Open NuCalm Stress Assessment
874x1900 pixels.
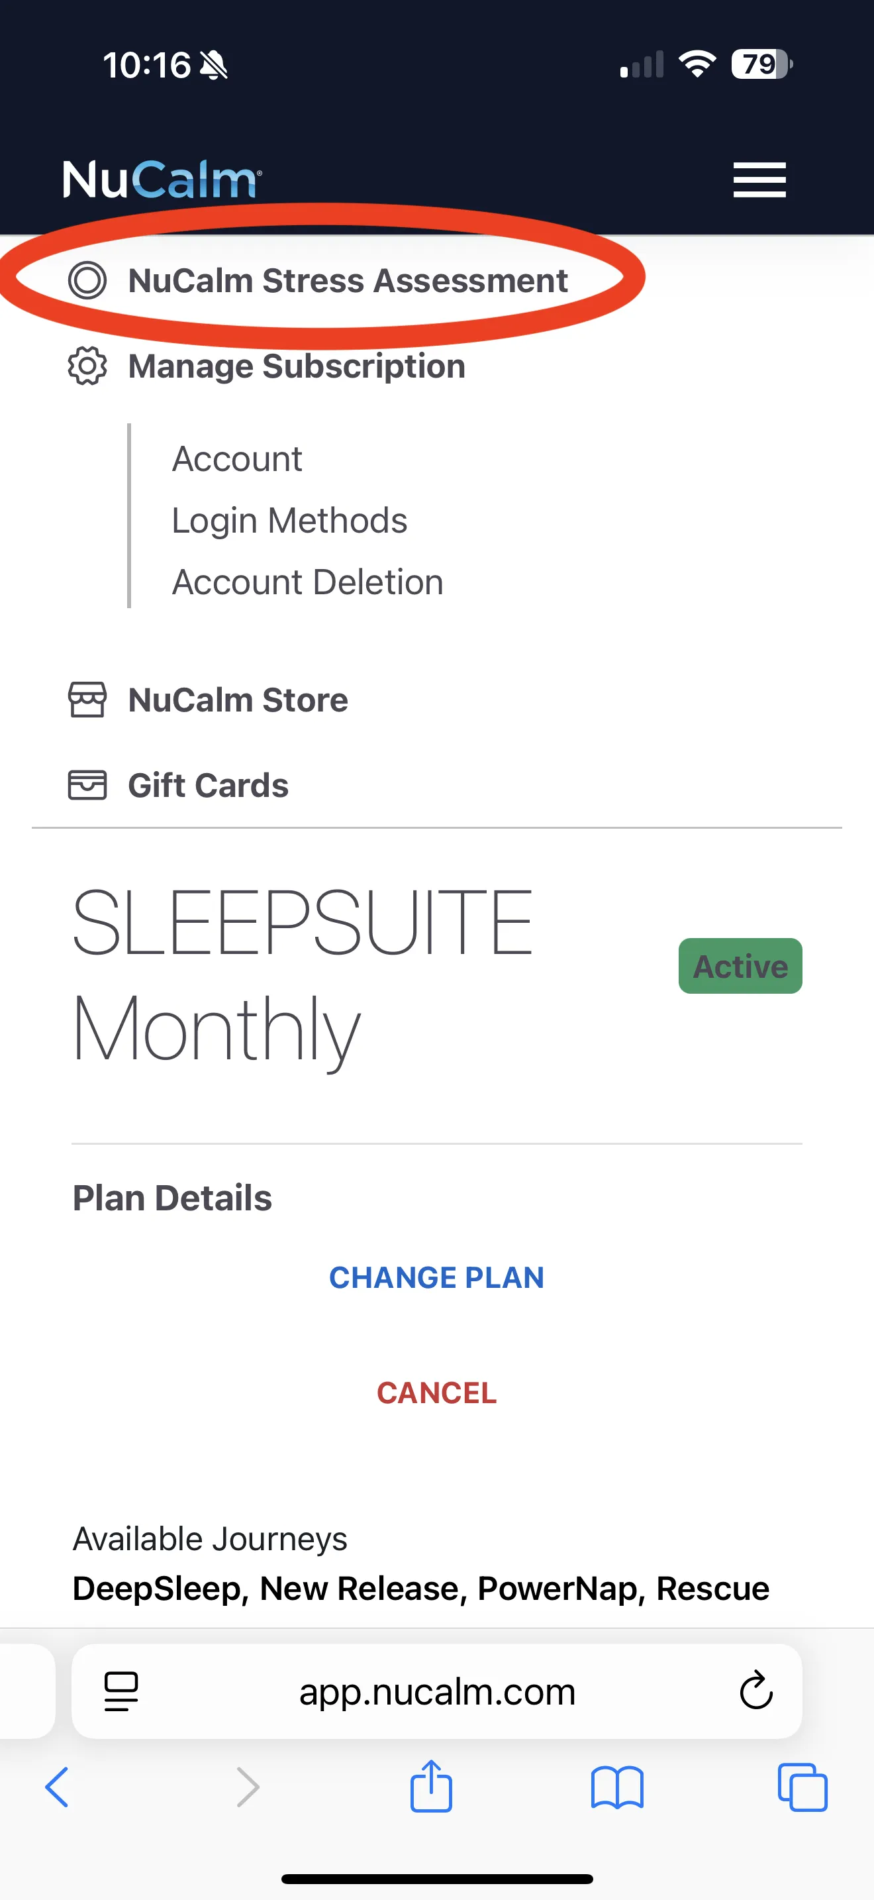tap(347, 280)
